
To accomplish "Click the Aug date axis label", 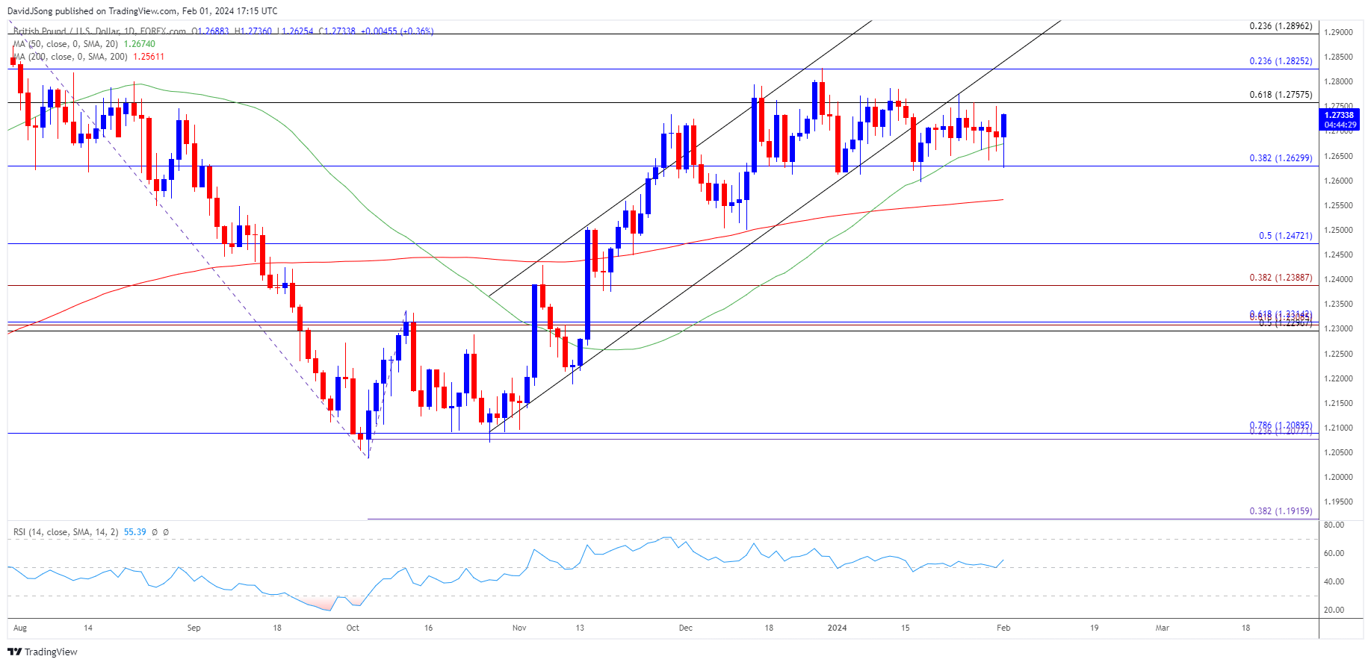I will (x=20, y=628).
